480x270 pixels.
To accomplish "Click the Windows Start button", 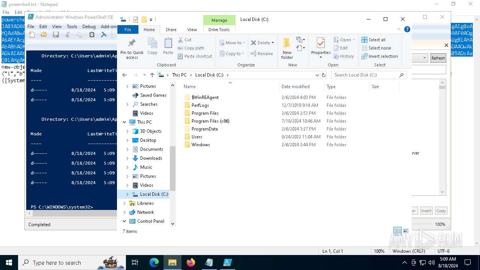I will (x=9, y=262).
